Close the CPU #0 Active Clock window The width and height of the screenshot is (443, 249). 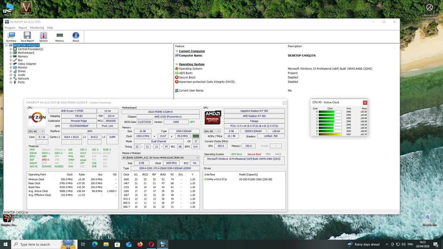(x=365, y=103)
